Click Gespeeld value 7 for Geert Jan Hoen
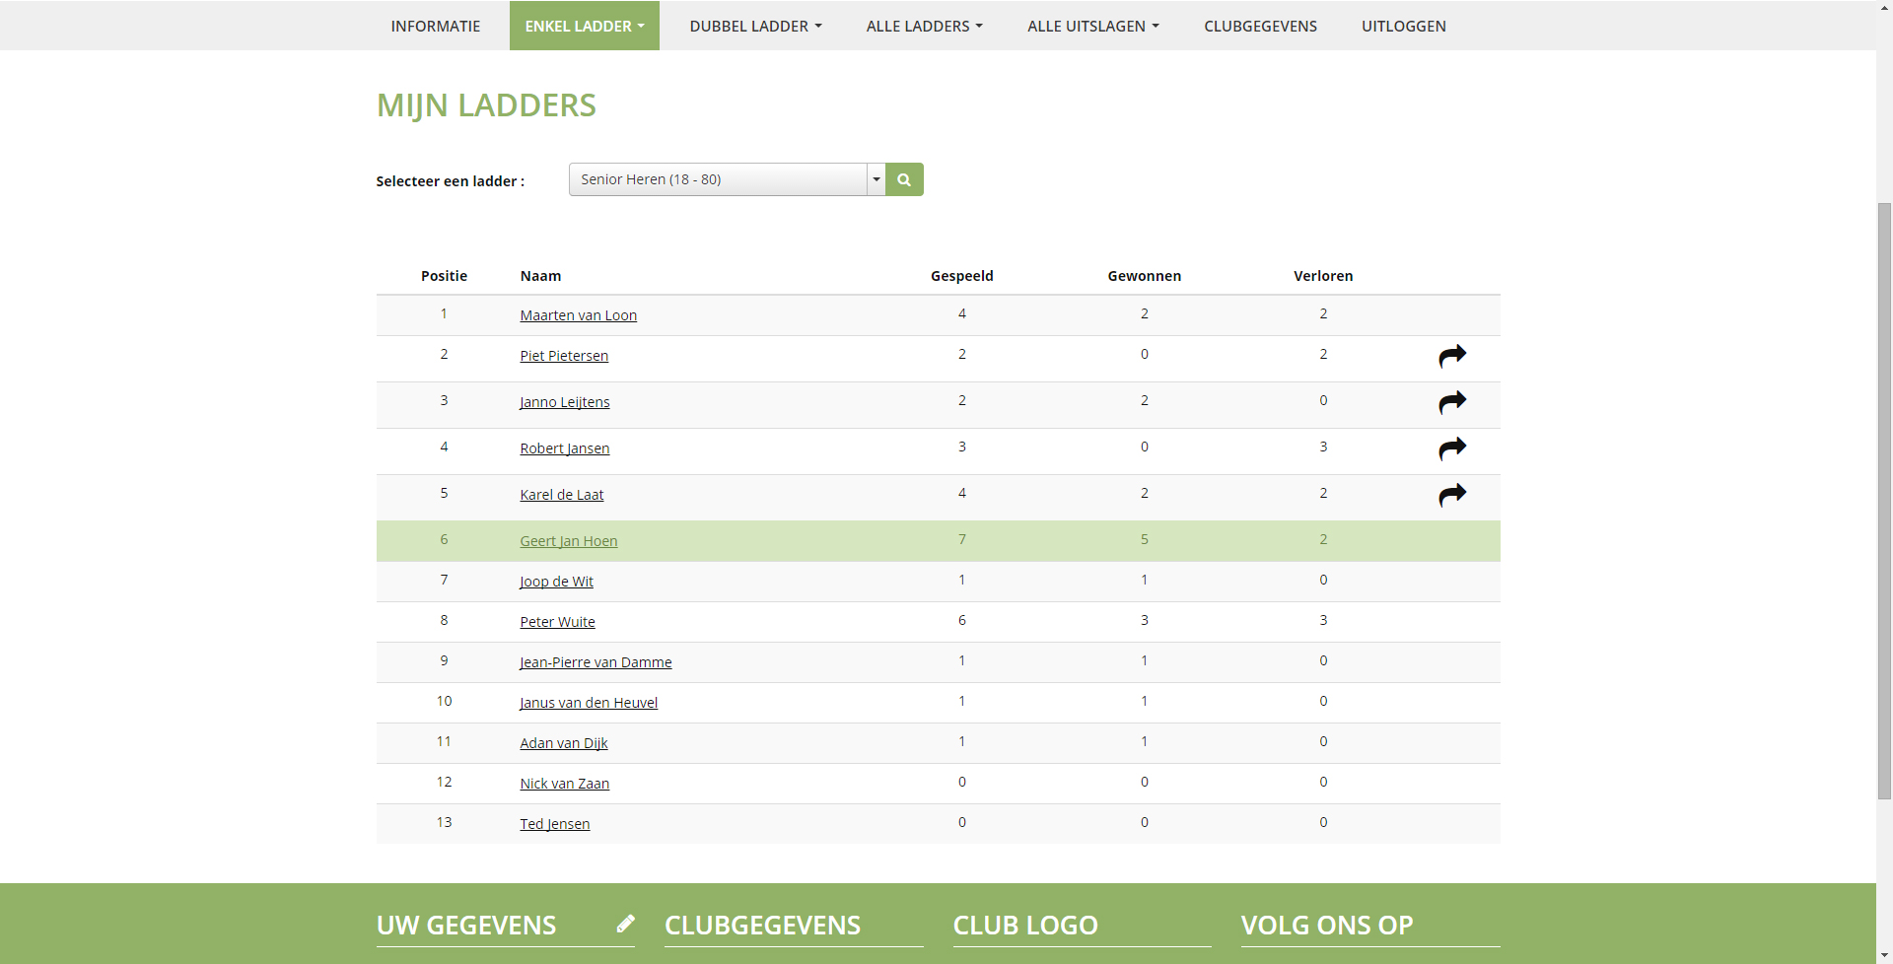The image size is (1893, 964). pyautogui.click(x=962, y=539)
